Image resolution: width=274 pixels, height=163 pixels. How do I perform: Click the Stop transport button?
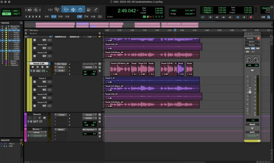(237, 17)
